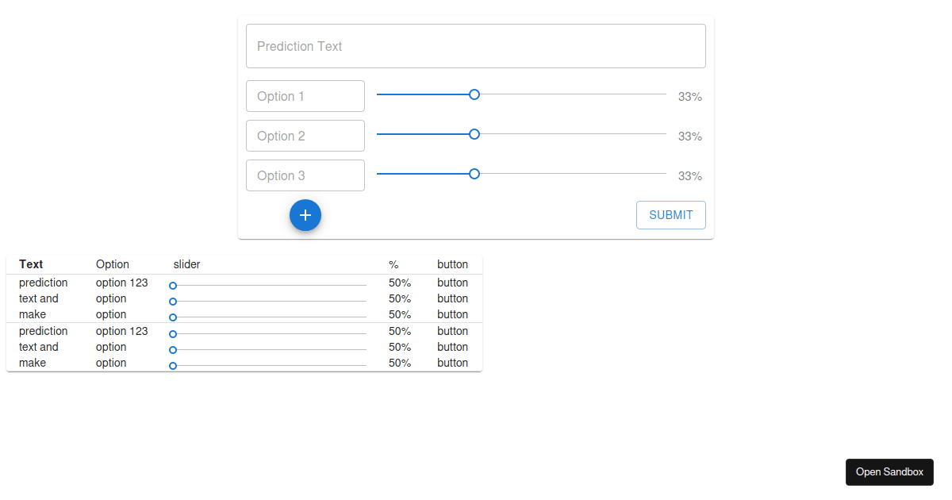Click the 33% value next to Option 1

(690, 97)
